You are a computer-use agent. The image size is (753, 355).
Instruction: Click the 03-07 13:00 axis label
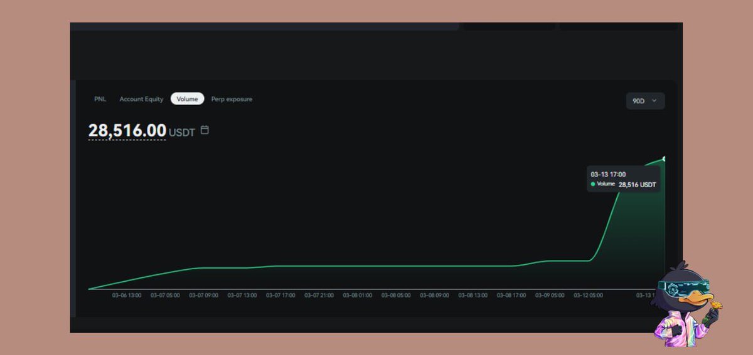[242, 295]
